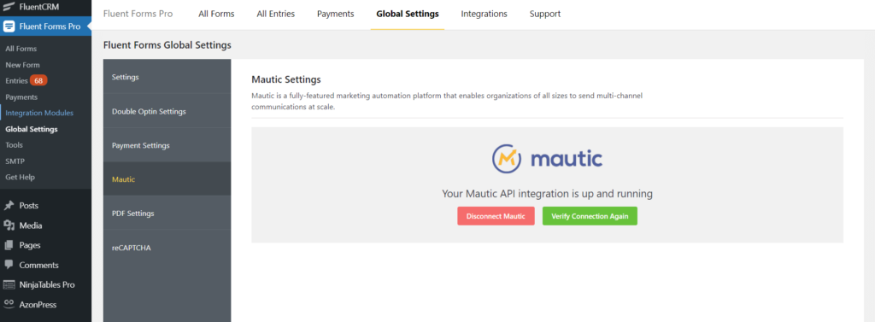Click the Mautic Settings heading
The width and height of the screenshot is (875, 322).
pyautogui.click(x=286, y=79)
